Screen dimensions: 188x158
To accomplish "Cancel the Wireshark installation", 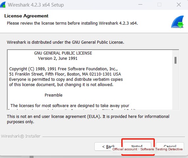I will [x=170, y=147].
